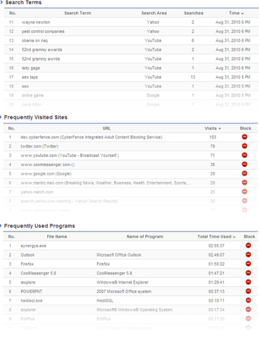Click the File Name column header
This screenshot has width=259, height=339.
pos(57,237)
